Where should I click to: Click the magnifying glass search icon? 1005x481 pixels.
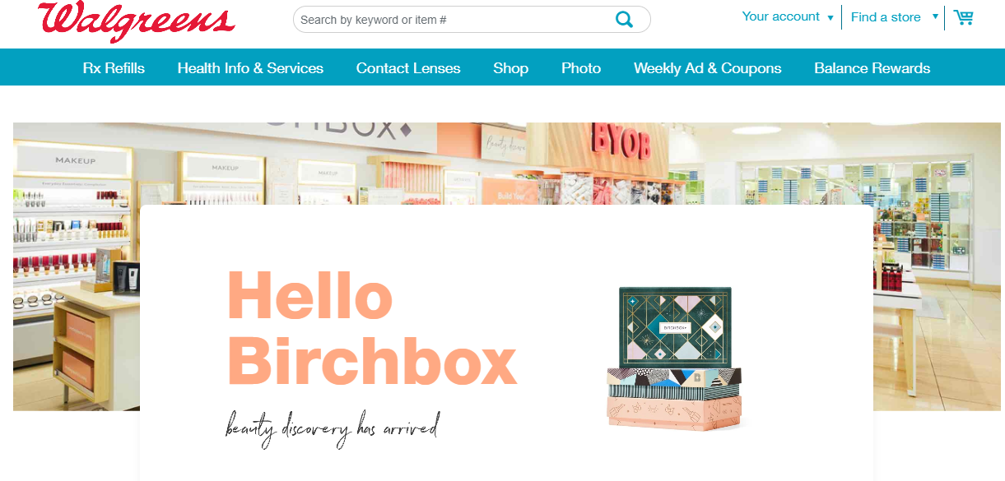(624, 20)
